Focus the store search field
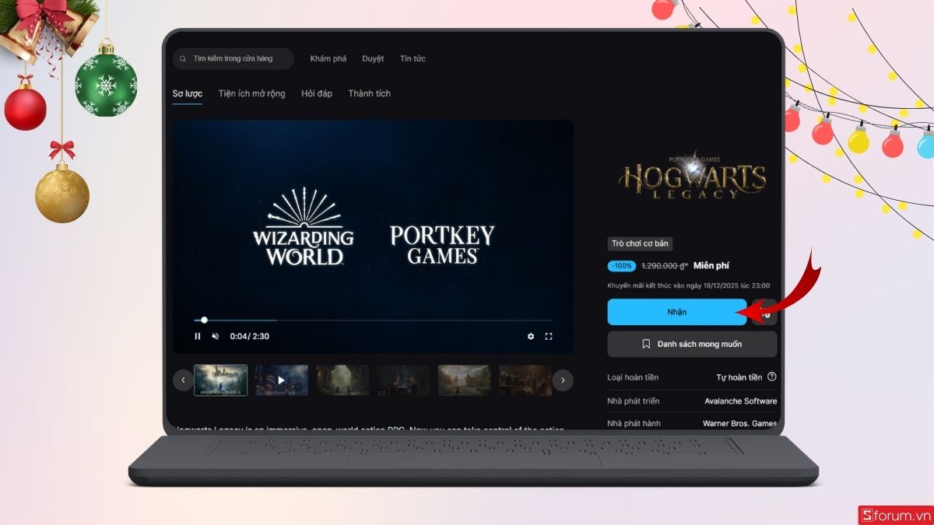This screenshot has width=934, height=525. (233, 59)
